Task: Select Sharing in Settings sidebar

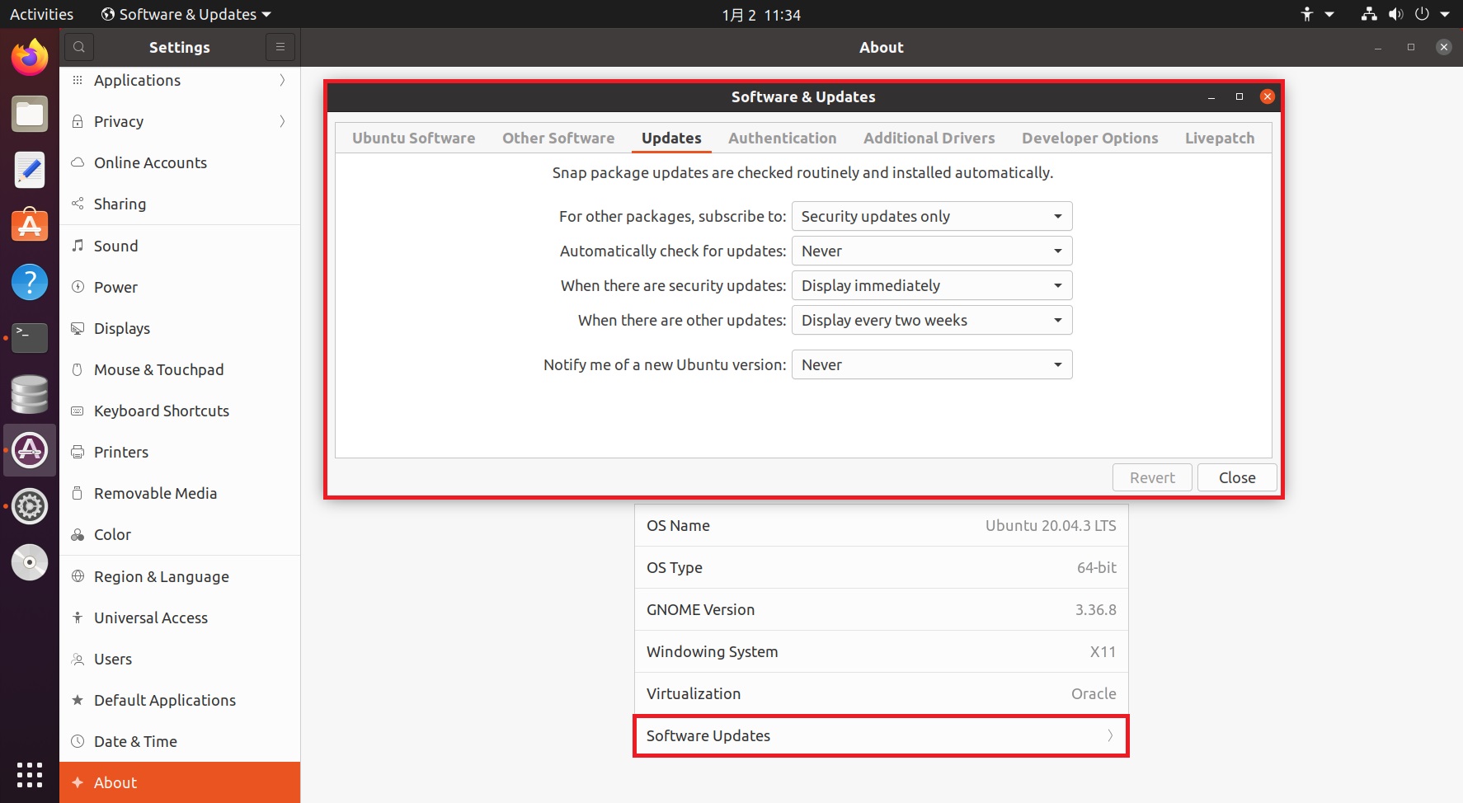Action: (x=180, y=204)
